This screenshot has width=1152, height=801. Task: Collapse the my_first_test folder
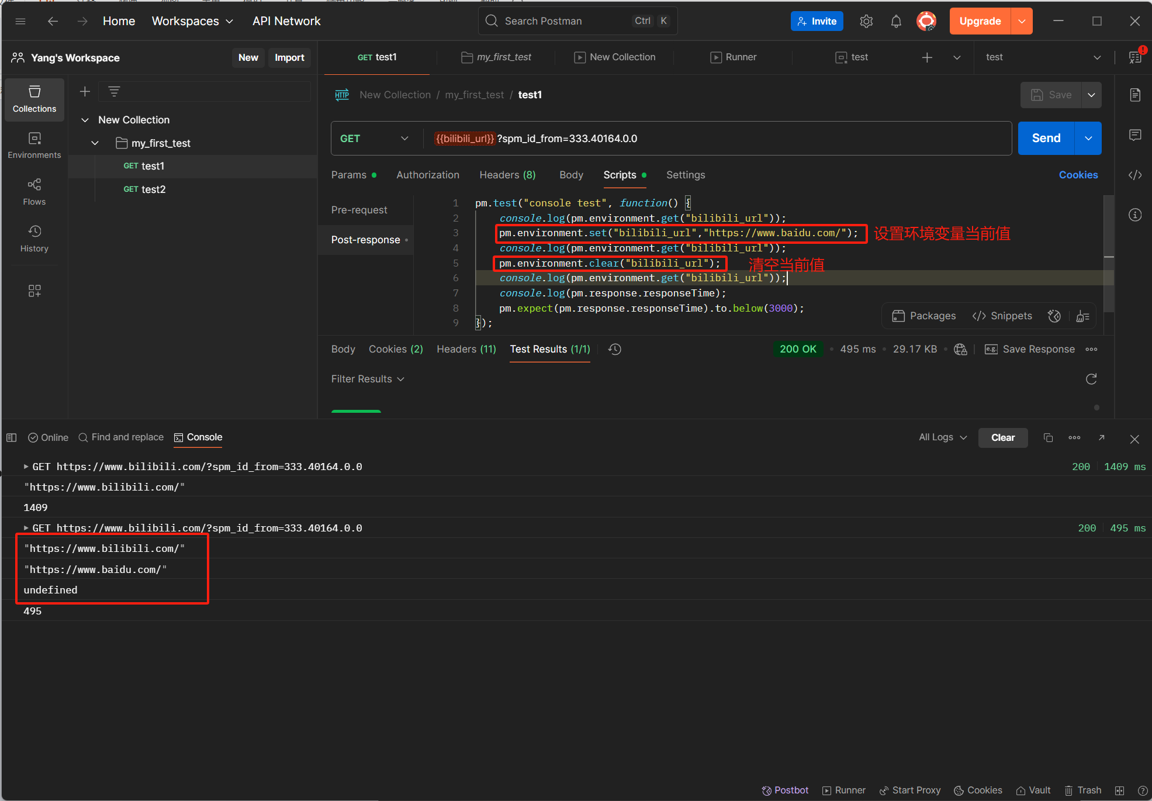point(95,143)
